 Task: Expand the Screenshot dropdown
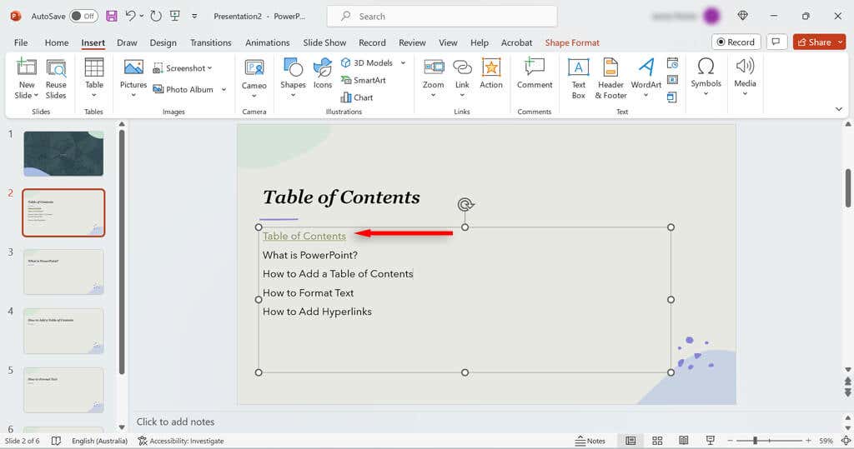click(209, 68)
